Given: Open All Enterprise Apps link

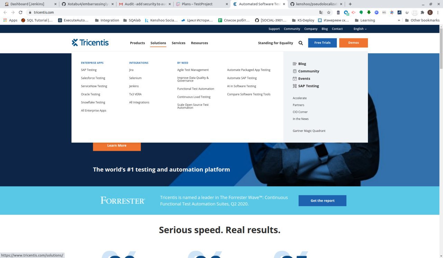Looking at the screenshot, I should pyautogui.click(x=93, y=111).
